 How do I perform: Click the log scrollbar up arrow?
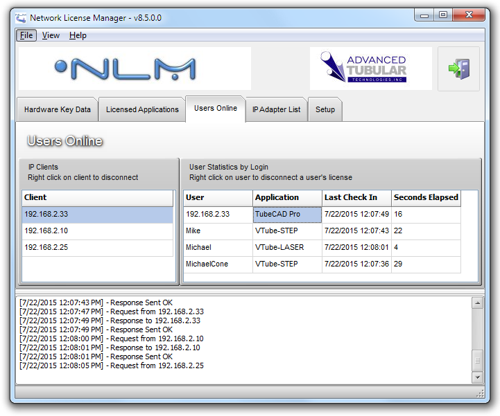point(477,303)
